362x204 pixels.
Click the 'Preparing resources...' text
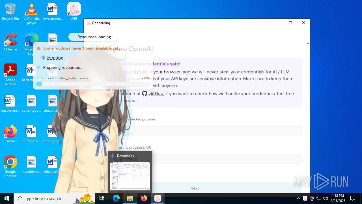[63, 67]
